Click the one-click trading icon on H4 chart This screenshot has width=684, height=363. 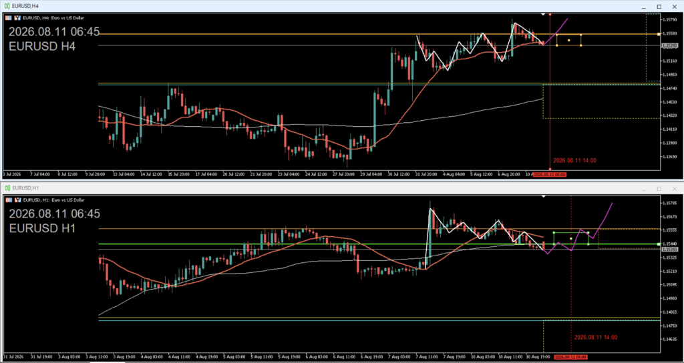click(9, 18)
